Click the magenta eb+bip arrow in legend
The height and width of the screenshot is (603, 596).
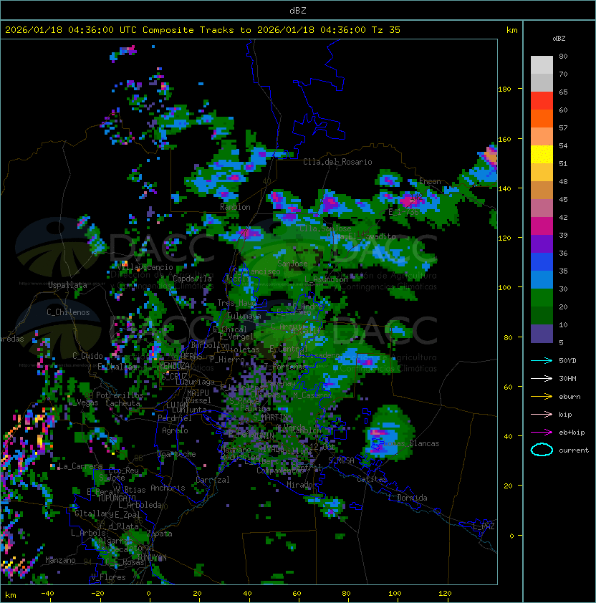542,433
